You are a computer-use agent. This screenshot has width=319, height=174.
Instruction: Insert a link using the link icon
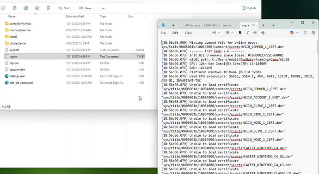click(255, 33)
